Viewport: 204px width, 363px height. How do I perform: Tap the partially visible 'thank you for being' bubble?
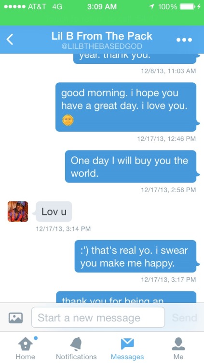tap(126, 297)
